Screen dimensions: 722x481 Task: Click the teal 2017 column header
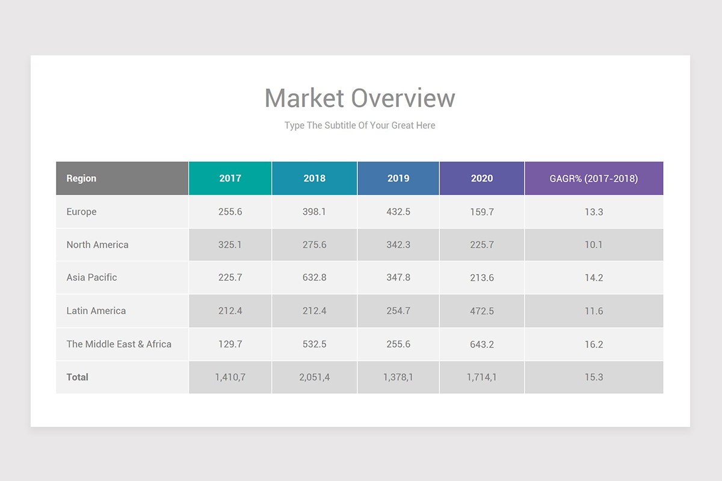click(x=230, y=178)
